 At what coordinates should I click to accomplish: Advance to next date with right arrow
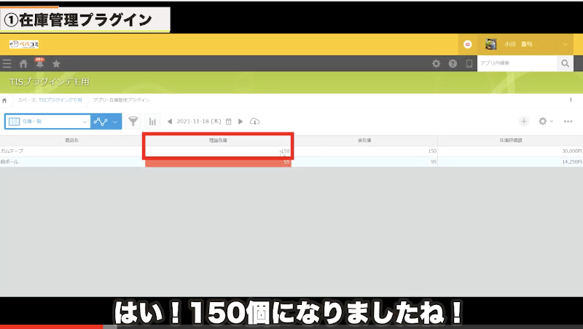(240, 122)
